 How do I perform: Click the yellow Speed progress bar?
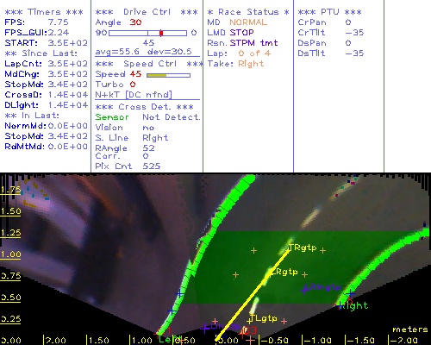tap(168, 75)
